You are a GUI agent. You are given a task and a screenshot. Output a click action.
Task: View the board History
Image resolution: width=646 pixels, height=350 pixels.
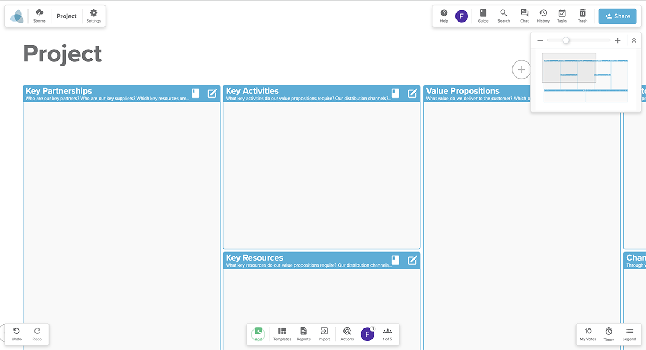[543, 16]
